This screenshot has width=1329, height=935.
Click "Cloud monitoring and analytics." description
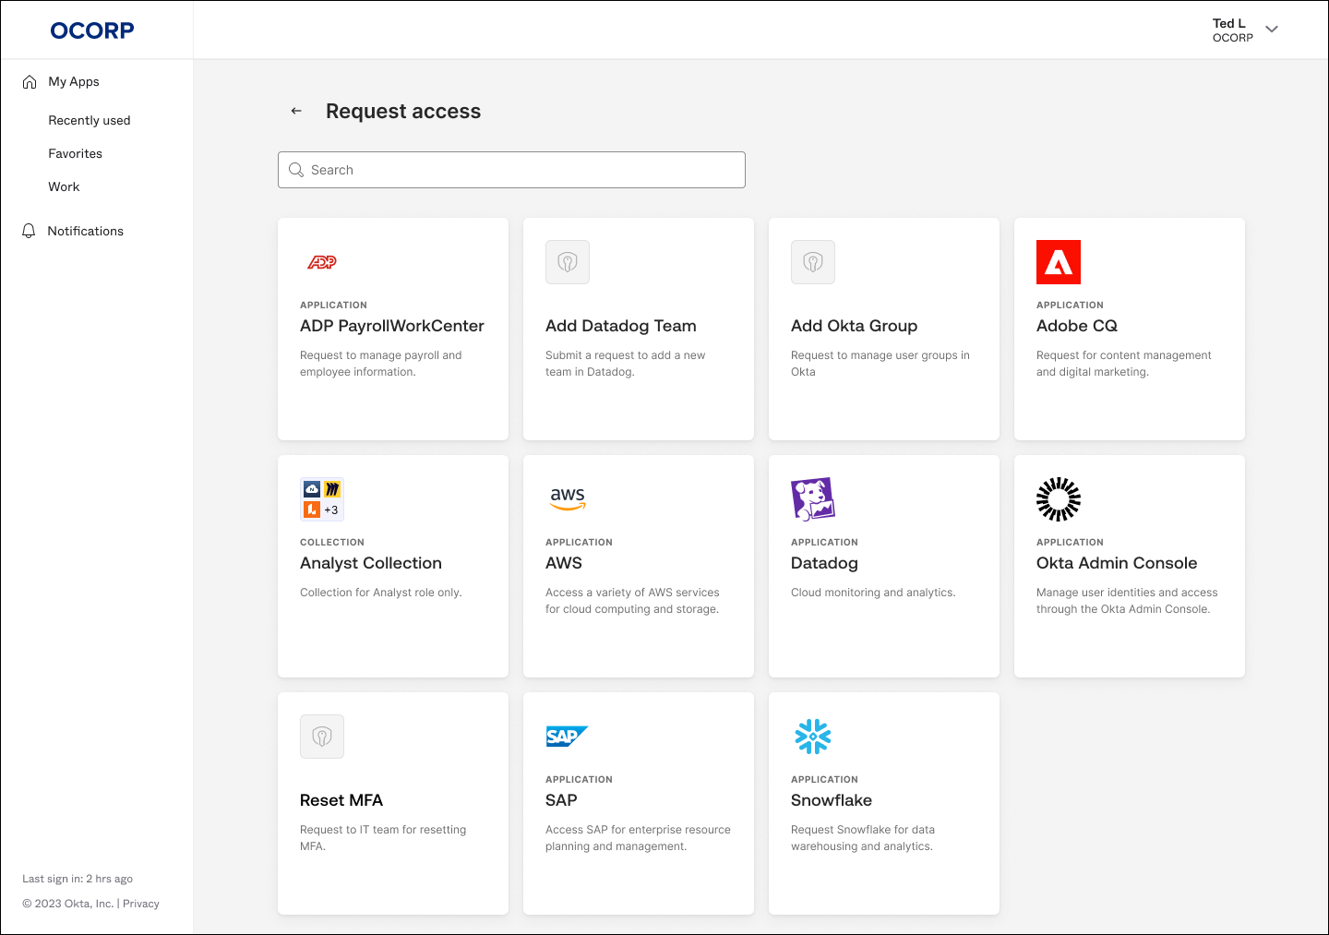[x=873, y=593]
